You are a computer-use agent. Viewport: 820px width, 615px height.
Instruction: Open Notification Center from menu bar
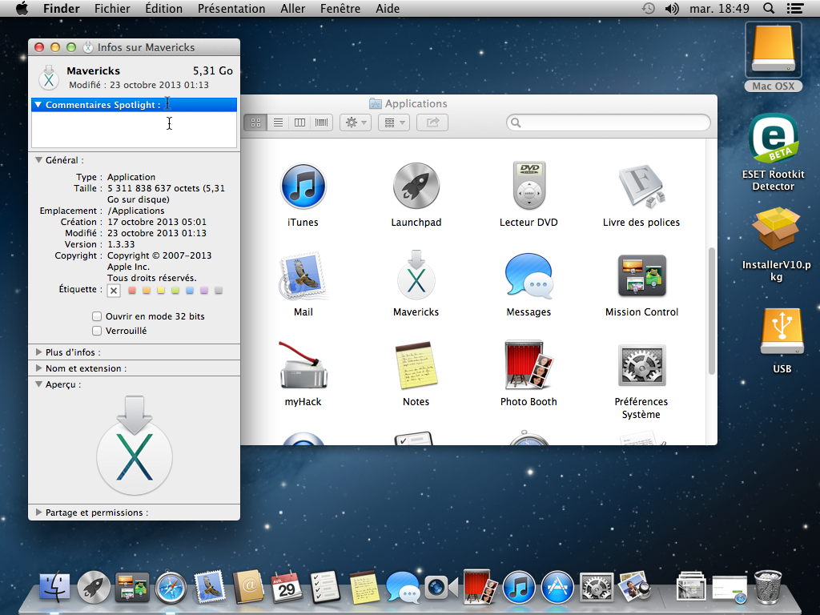[x=795, y=8]
